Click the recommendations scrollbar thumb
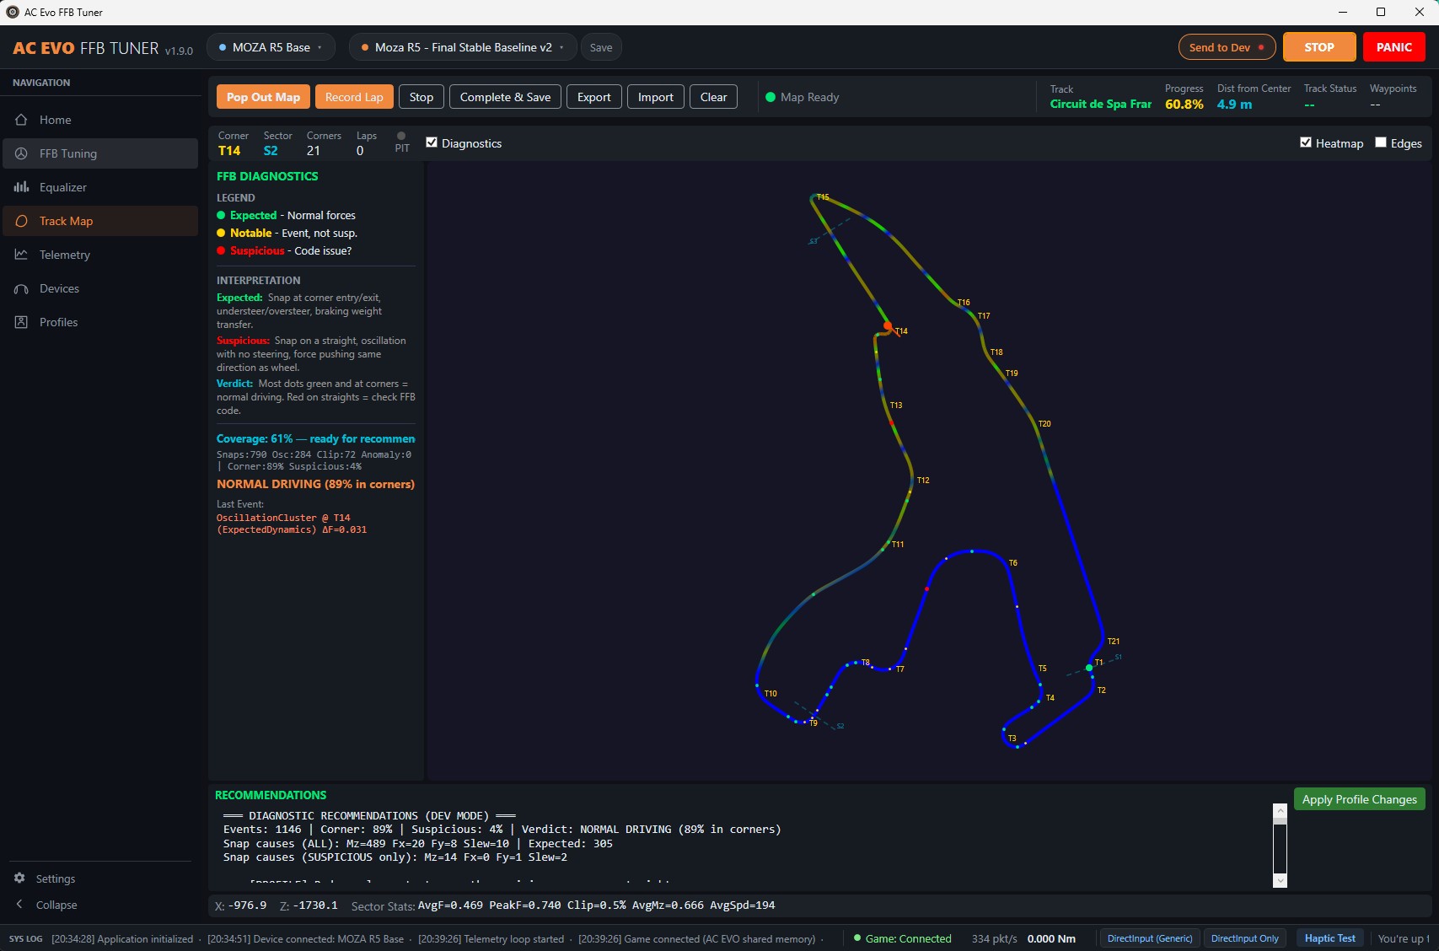 coord(1280,821)
